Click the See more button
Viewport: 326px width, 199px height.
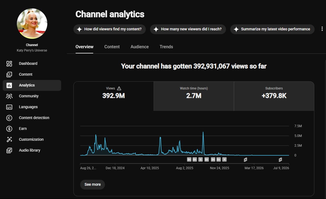coord(92,184)
